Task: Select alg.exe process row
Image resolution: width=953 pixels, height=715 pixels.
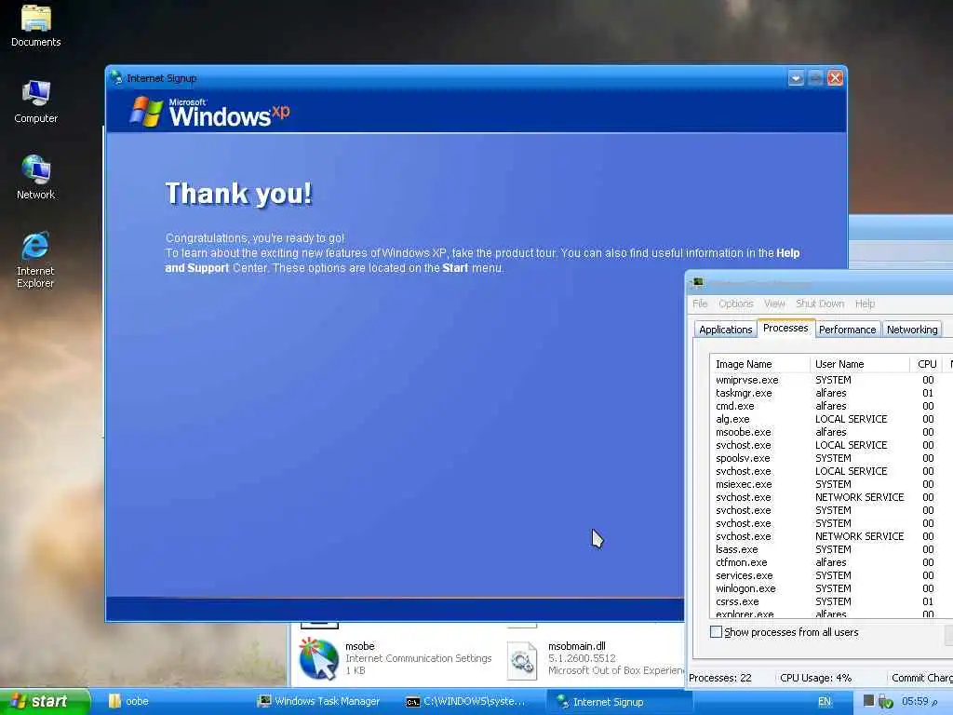Action: (x=831, y=419)
